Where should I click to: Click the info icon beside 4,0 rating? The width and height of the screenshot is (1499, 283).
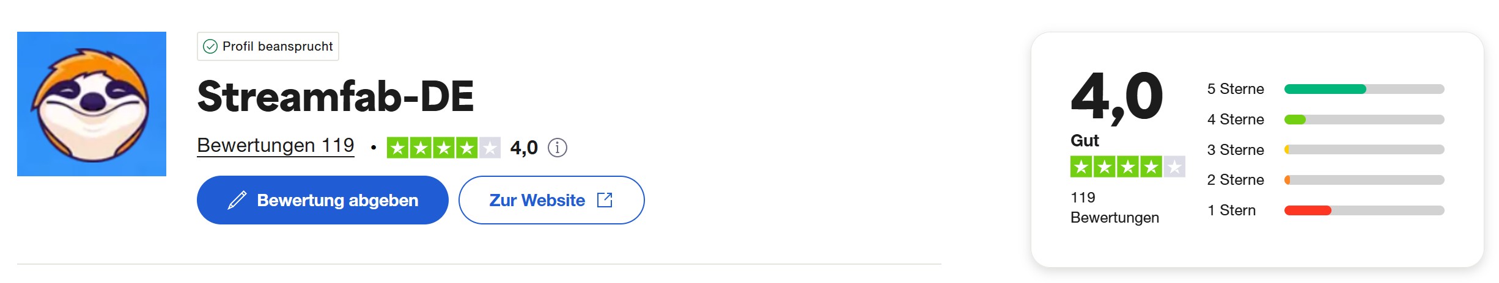pyautogui.click(x=557, y=148)
